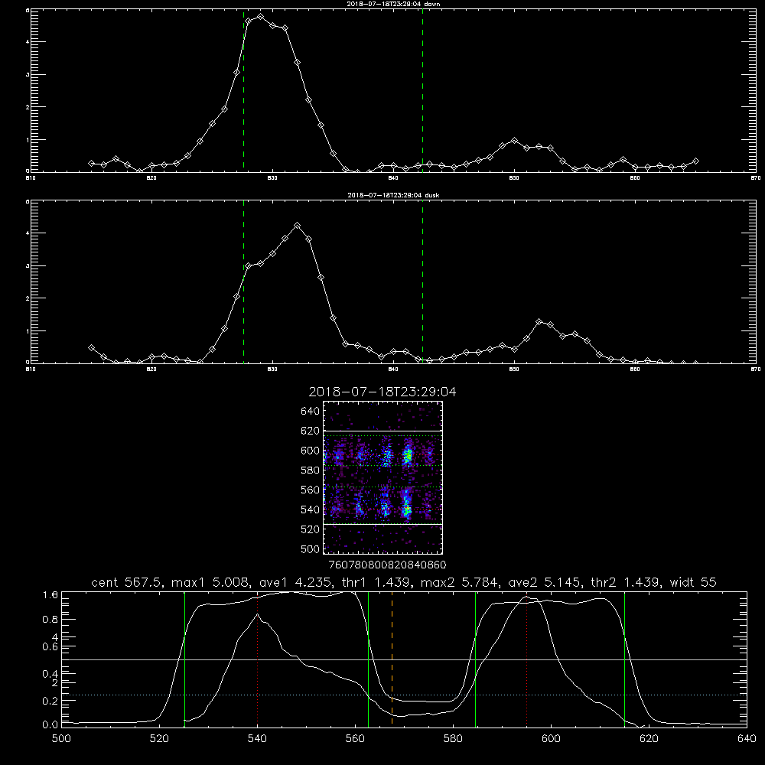765x765 pixels.
Task: Click the highest peak marker of the dusk curve
Action: 297,226
